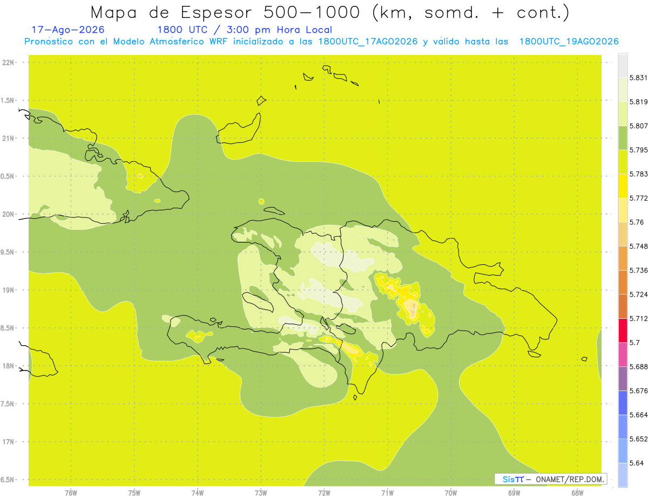The image size is (648, 500).
Task: Select the 72W longitude axis label
Action: (324, 492)
